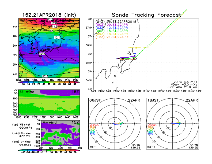Click the "138.5E" tracking map longitude label
Screen dimensions: 212x164
click(101, 91)
